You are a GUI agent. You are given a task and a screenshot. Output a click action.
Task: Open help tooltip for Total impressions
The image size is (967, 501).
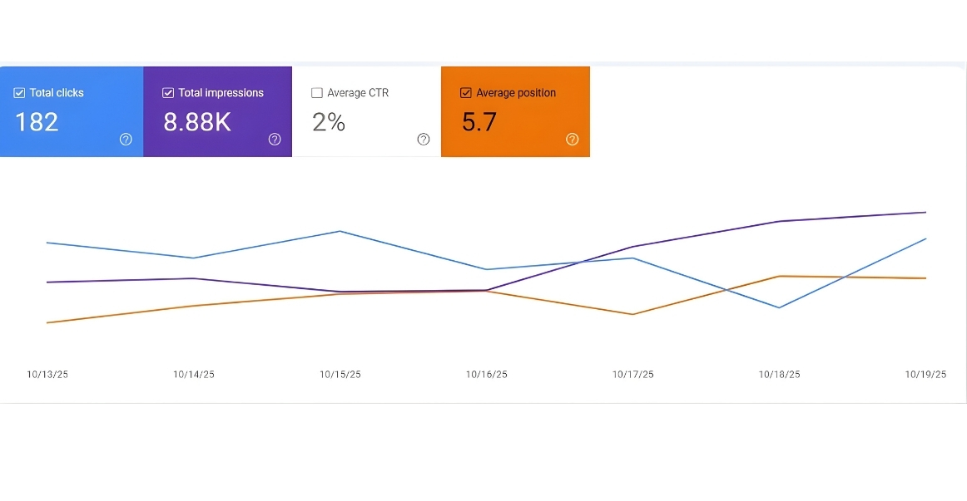(275, 140)
